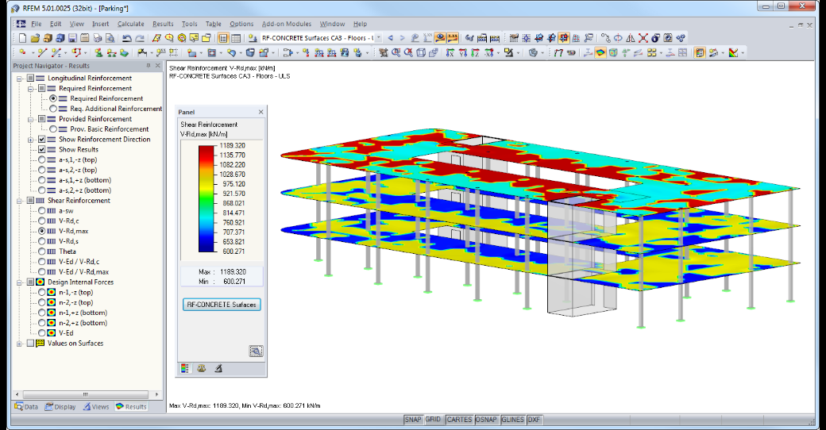
Task: Select V-Ed / V-Rd,max radio button
Action: (41, 272)
